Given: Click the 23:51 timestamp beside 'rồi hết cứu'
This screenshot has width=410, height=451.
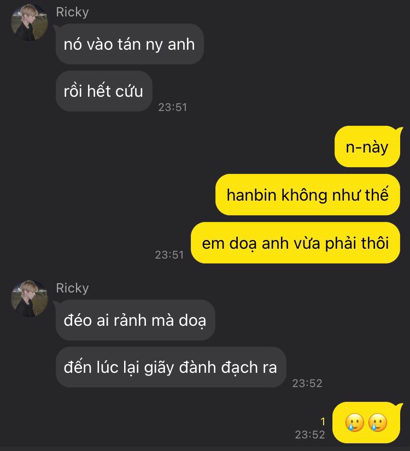Looking at the screenshot, I should 173,107.
